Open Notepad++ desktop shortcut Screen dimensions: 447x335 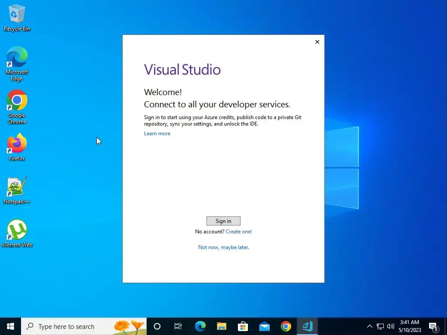pos(17,191)
